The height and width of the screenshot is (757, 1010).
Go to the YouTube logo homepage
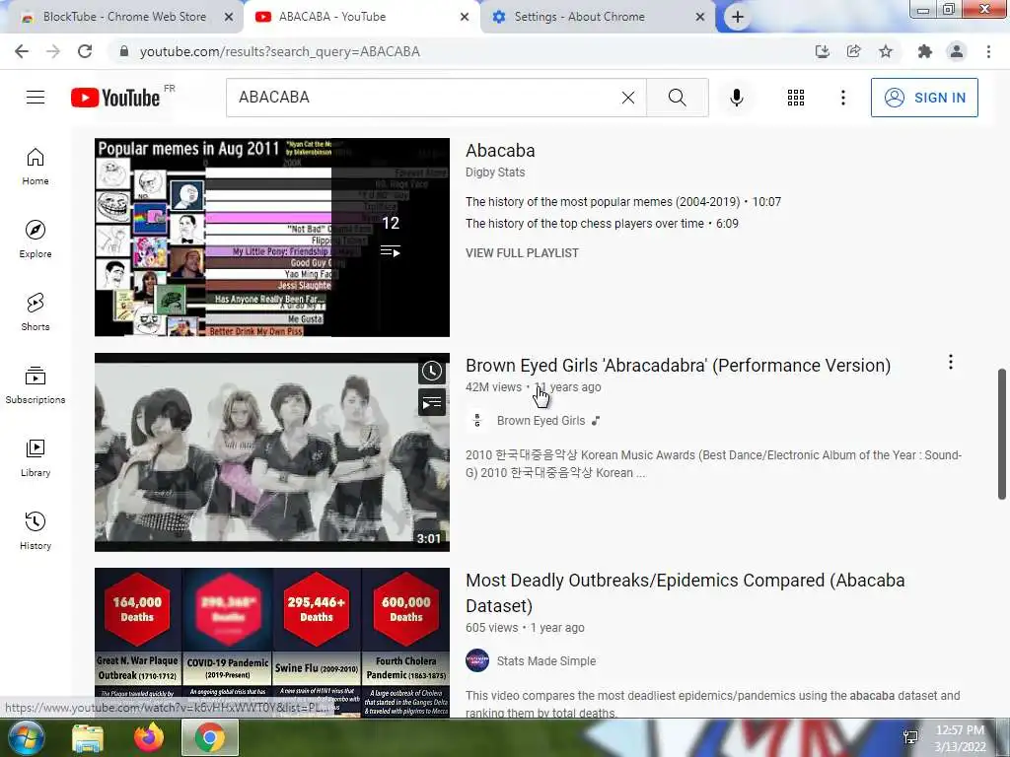coord(115,98)
